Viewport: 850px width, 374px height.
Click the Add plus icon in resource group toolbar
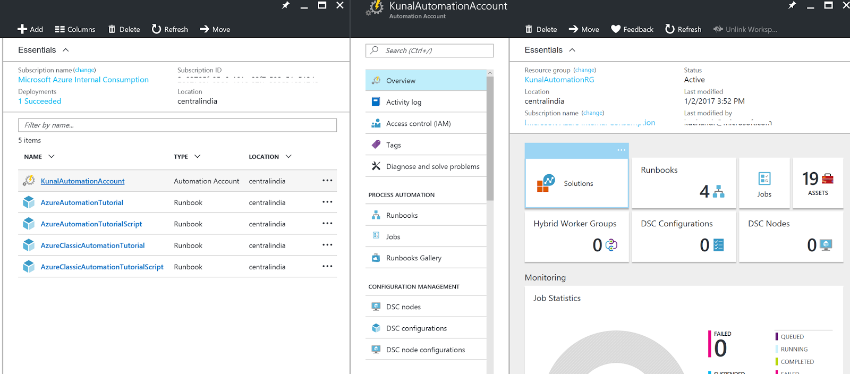22,29
